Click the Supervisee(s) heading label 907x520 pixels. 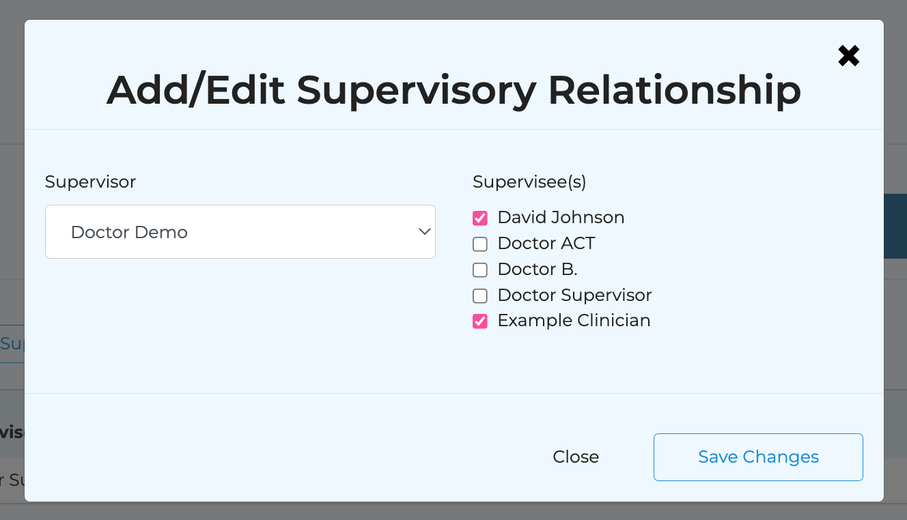[x=529, y=182]
